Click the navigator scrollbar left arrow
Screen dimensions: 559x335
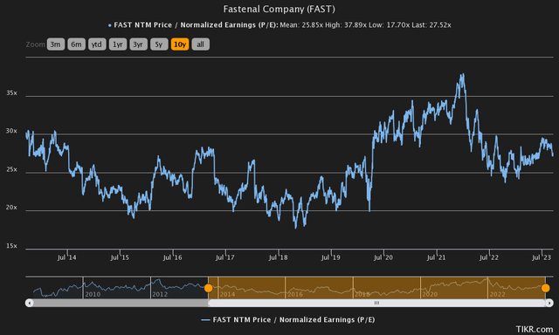pyautogui.click(x=29, y=303)
